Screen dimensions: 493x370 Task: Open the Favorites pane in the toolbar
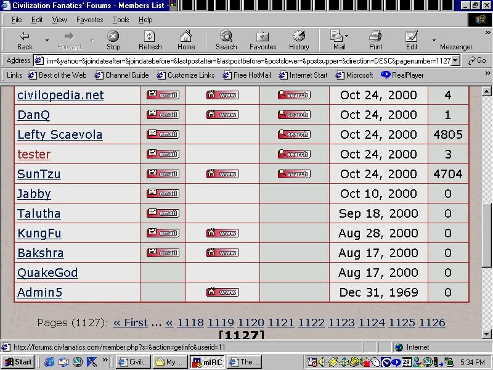tap(263, 41)
